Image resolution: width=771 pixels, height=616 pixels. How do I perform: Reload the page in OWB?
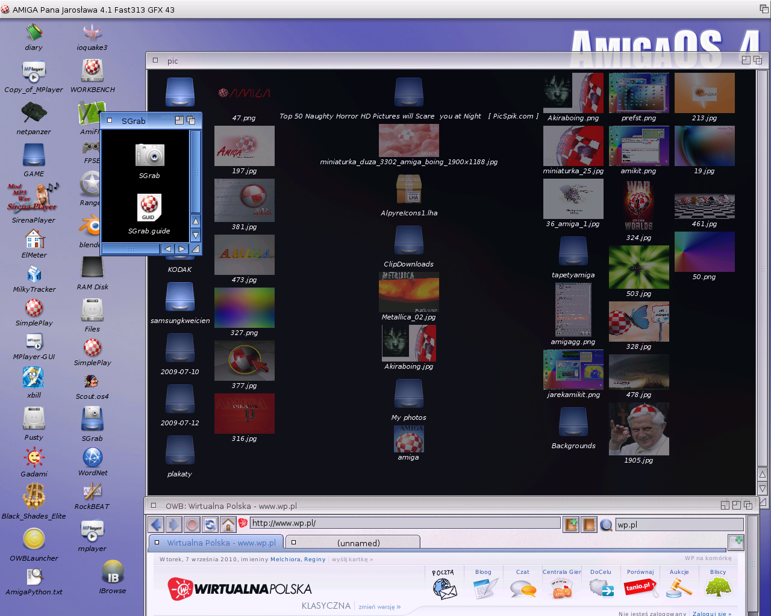(x=210, y=525)
